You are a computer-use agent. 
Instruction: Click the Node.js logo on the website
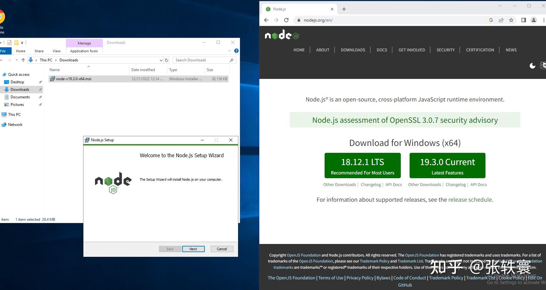click(281, 35)
